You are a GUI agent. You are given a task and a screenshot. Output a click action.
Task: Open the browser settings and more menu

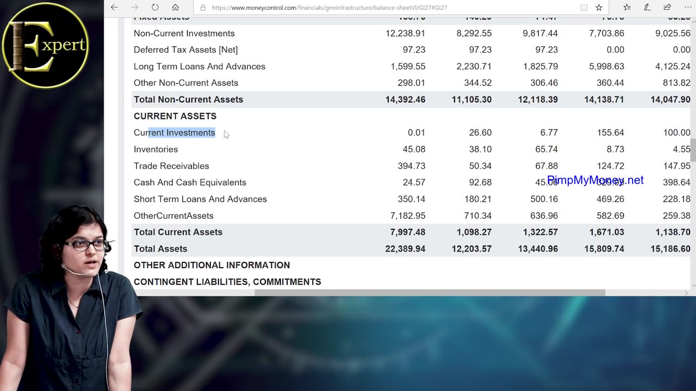coord(687,8)
